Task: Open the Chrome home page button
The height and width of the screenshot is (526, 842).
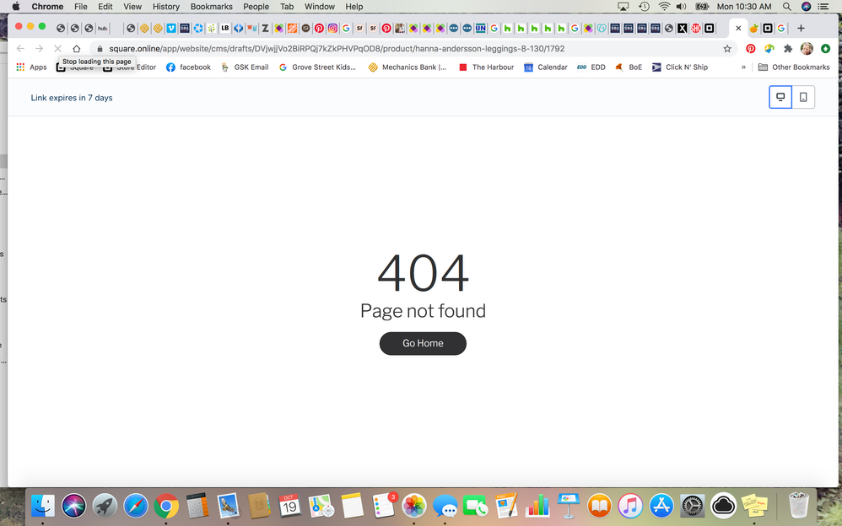Action: point(76,49)
